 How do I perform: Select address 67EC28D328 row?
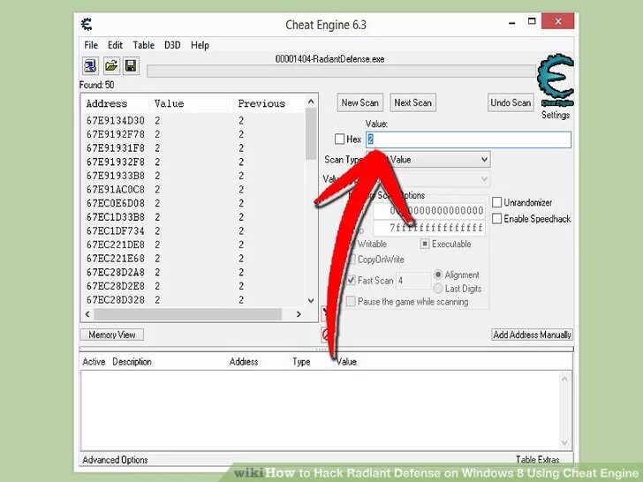click(x=194, y=300)
